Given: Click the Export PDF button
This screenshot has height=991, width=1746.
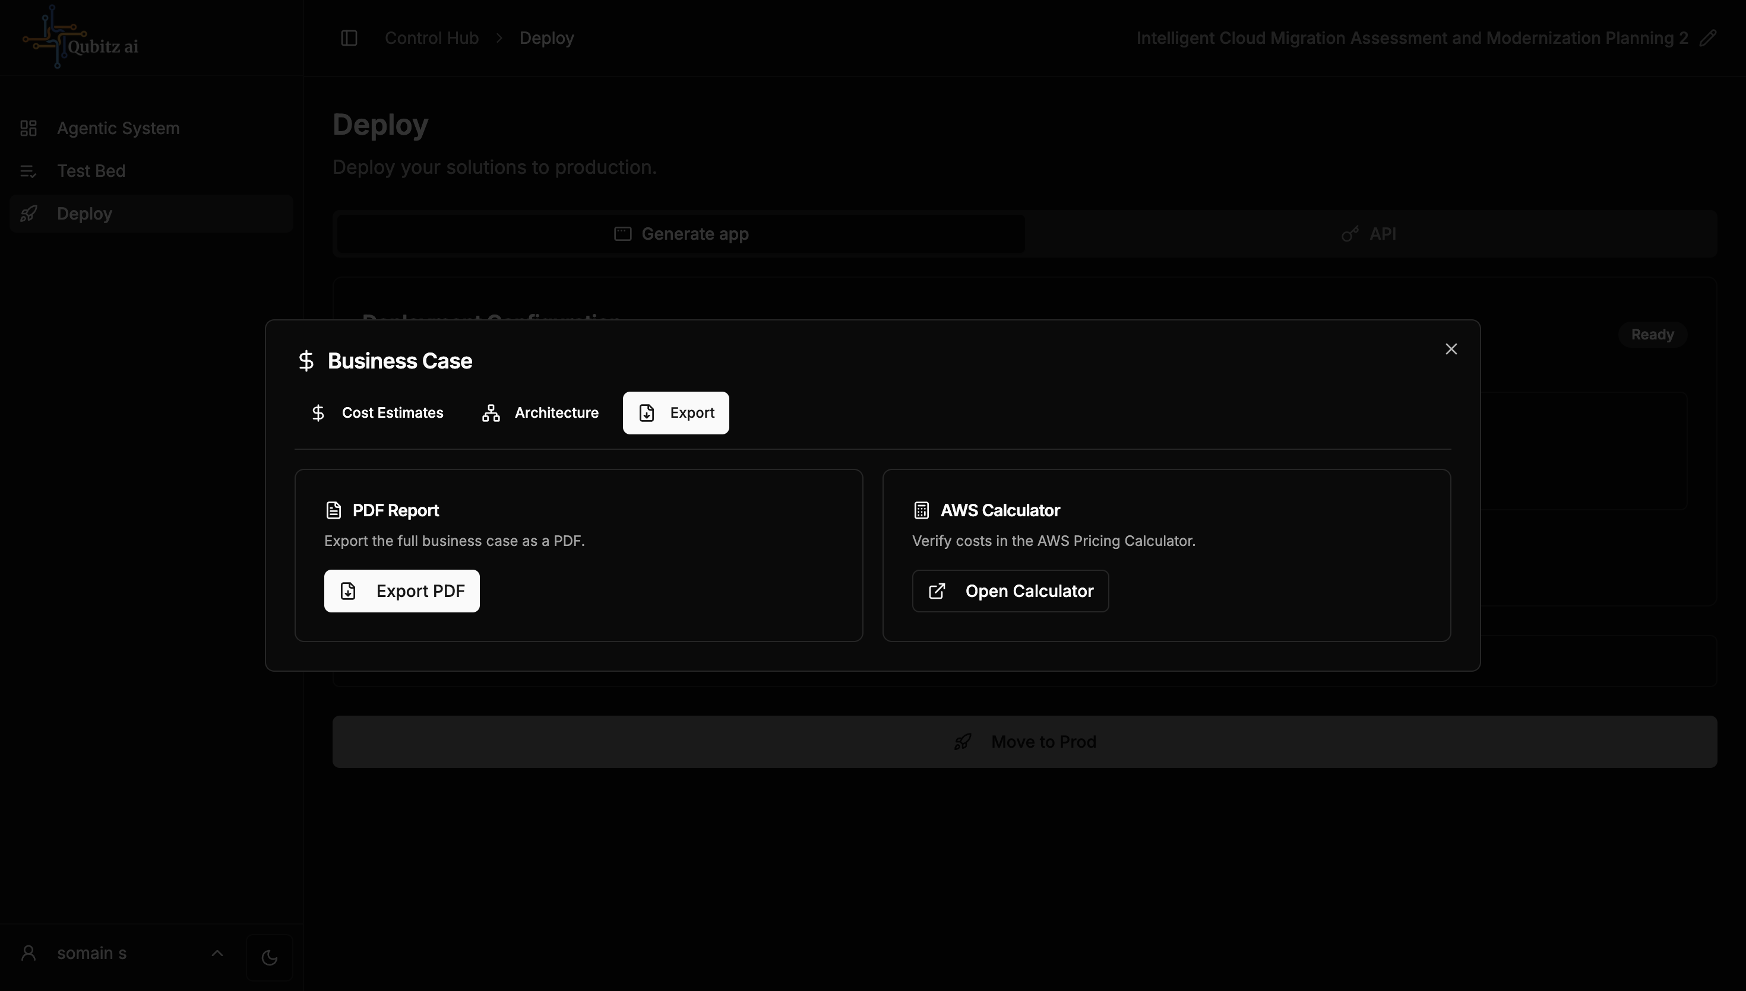Looking at the screenshot, I should point(402,591).
